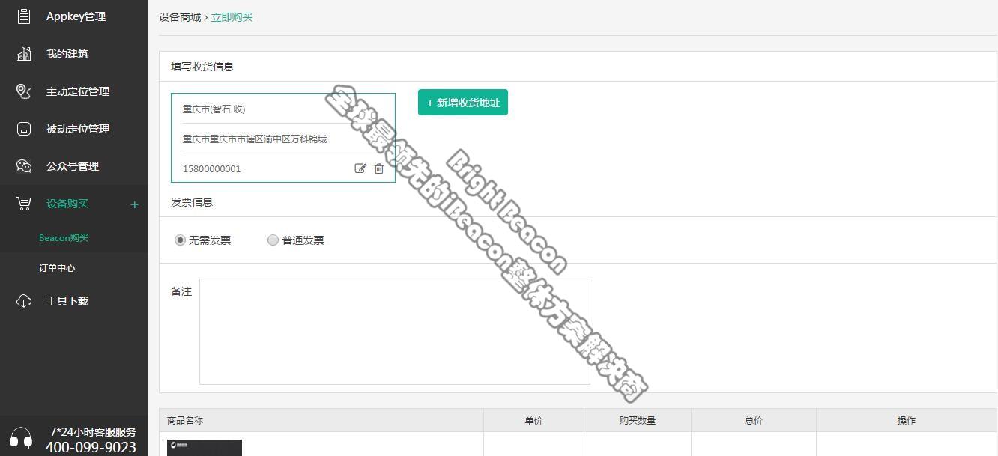Click the 设备购买 shopping cart icon
998x456 pixels.
[x=24, y=204]
